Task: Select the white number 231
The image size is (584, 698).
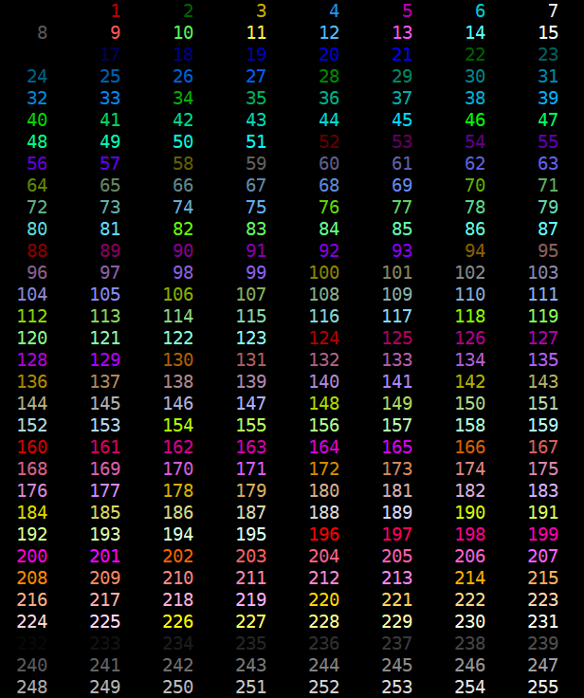Action: tap(543, 621)
